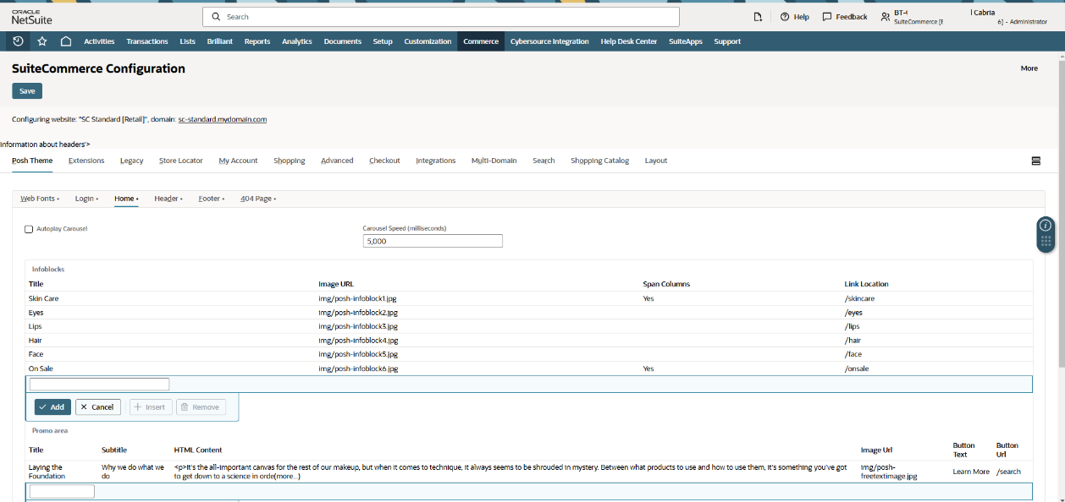Image resolution: width=1065 pixels, height=502 pixels.
Task: Go to the Home house icon
Action: (x=66, y=41)
